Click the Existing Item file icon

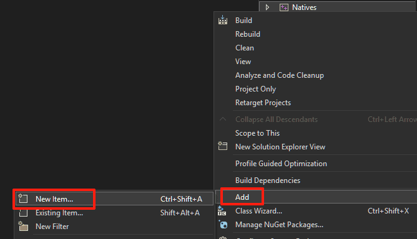pyautogui.click(x=23, y=213)
